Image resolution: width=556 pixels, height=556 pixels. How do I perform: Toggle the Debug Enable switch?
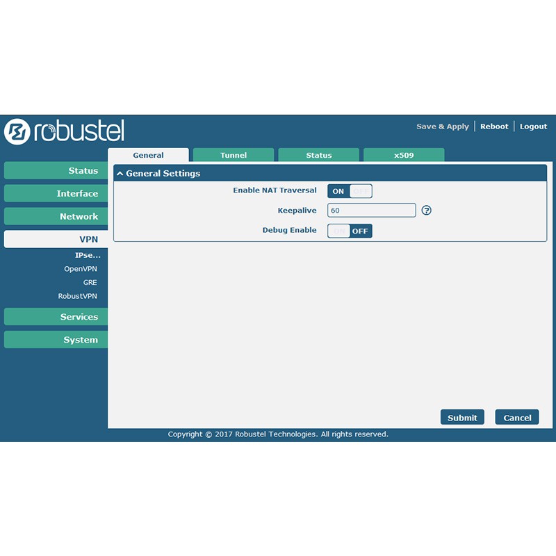tap(350, 231)
